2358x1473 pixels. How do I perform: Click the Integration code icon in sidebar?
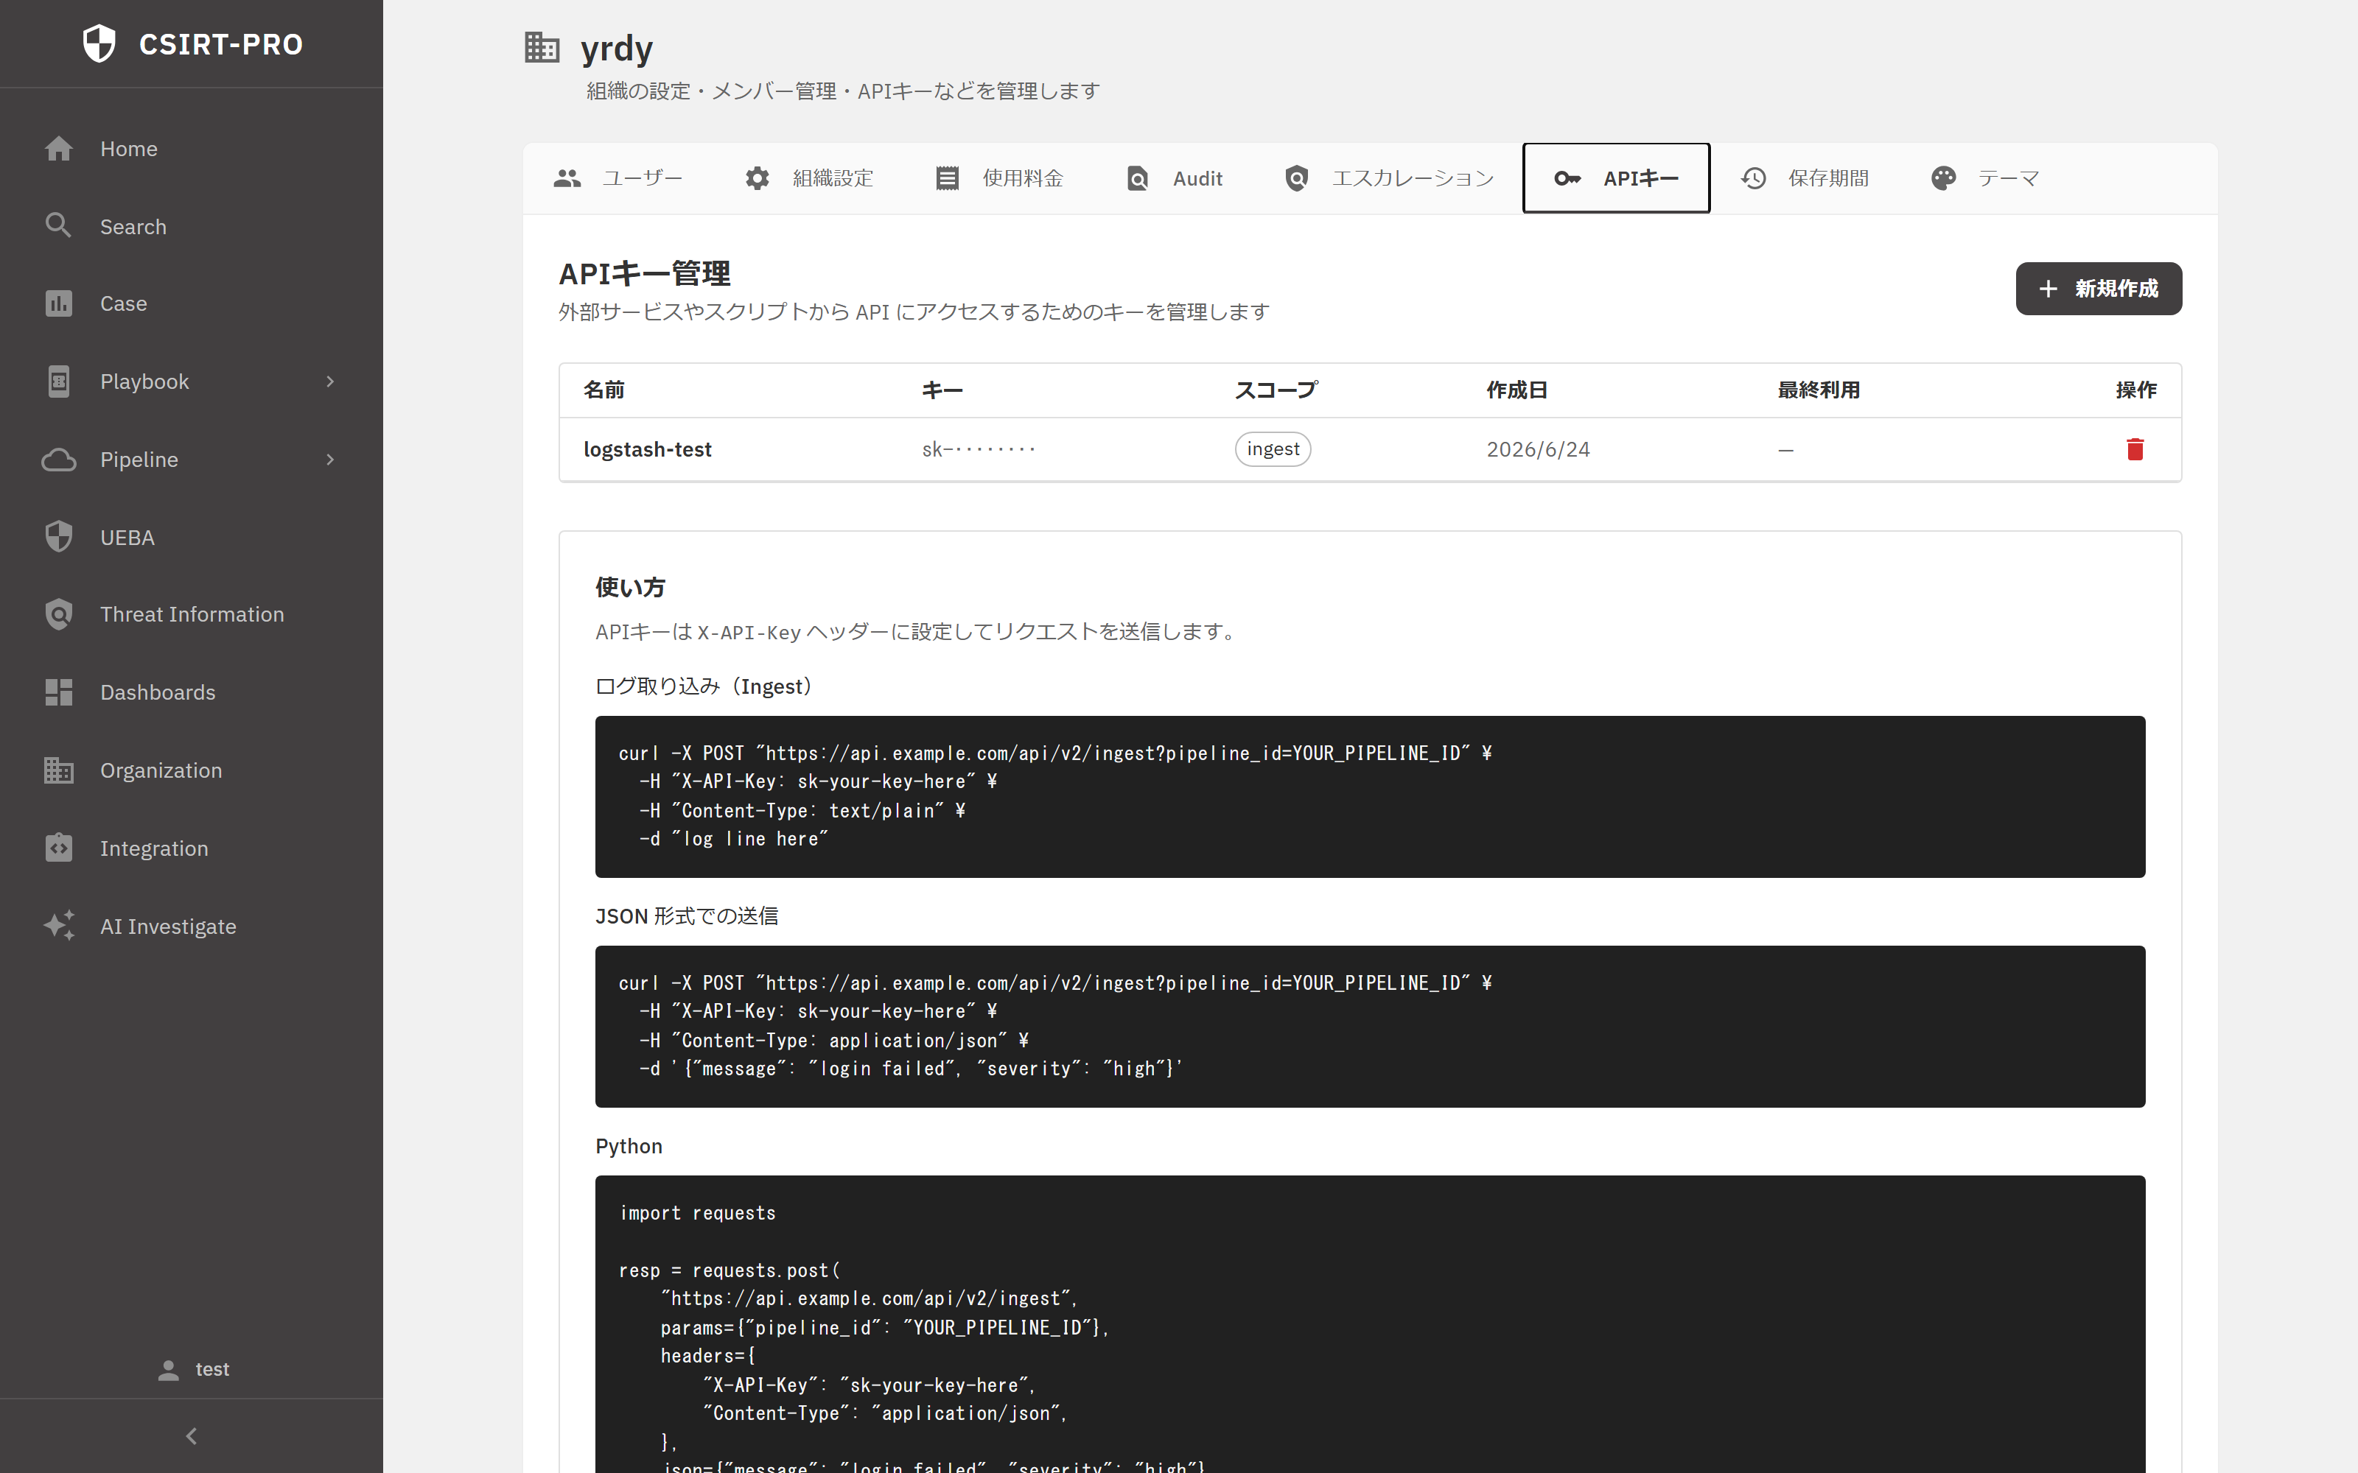[x=58, y=848]
